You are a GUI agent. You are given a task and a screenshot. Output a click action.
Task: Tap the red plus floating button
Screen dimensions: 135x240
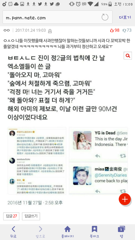click(x=125, y=199)
